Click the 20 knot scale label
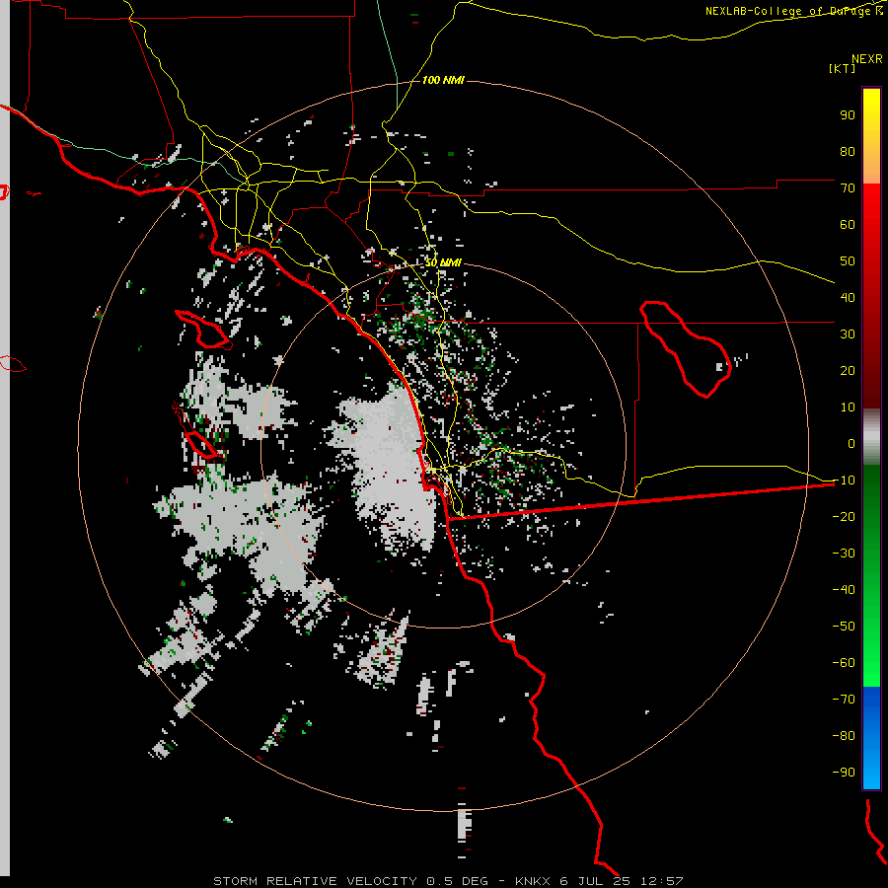The image size is (888, 888). pos(848,370)
